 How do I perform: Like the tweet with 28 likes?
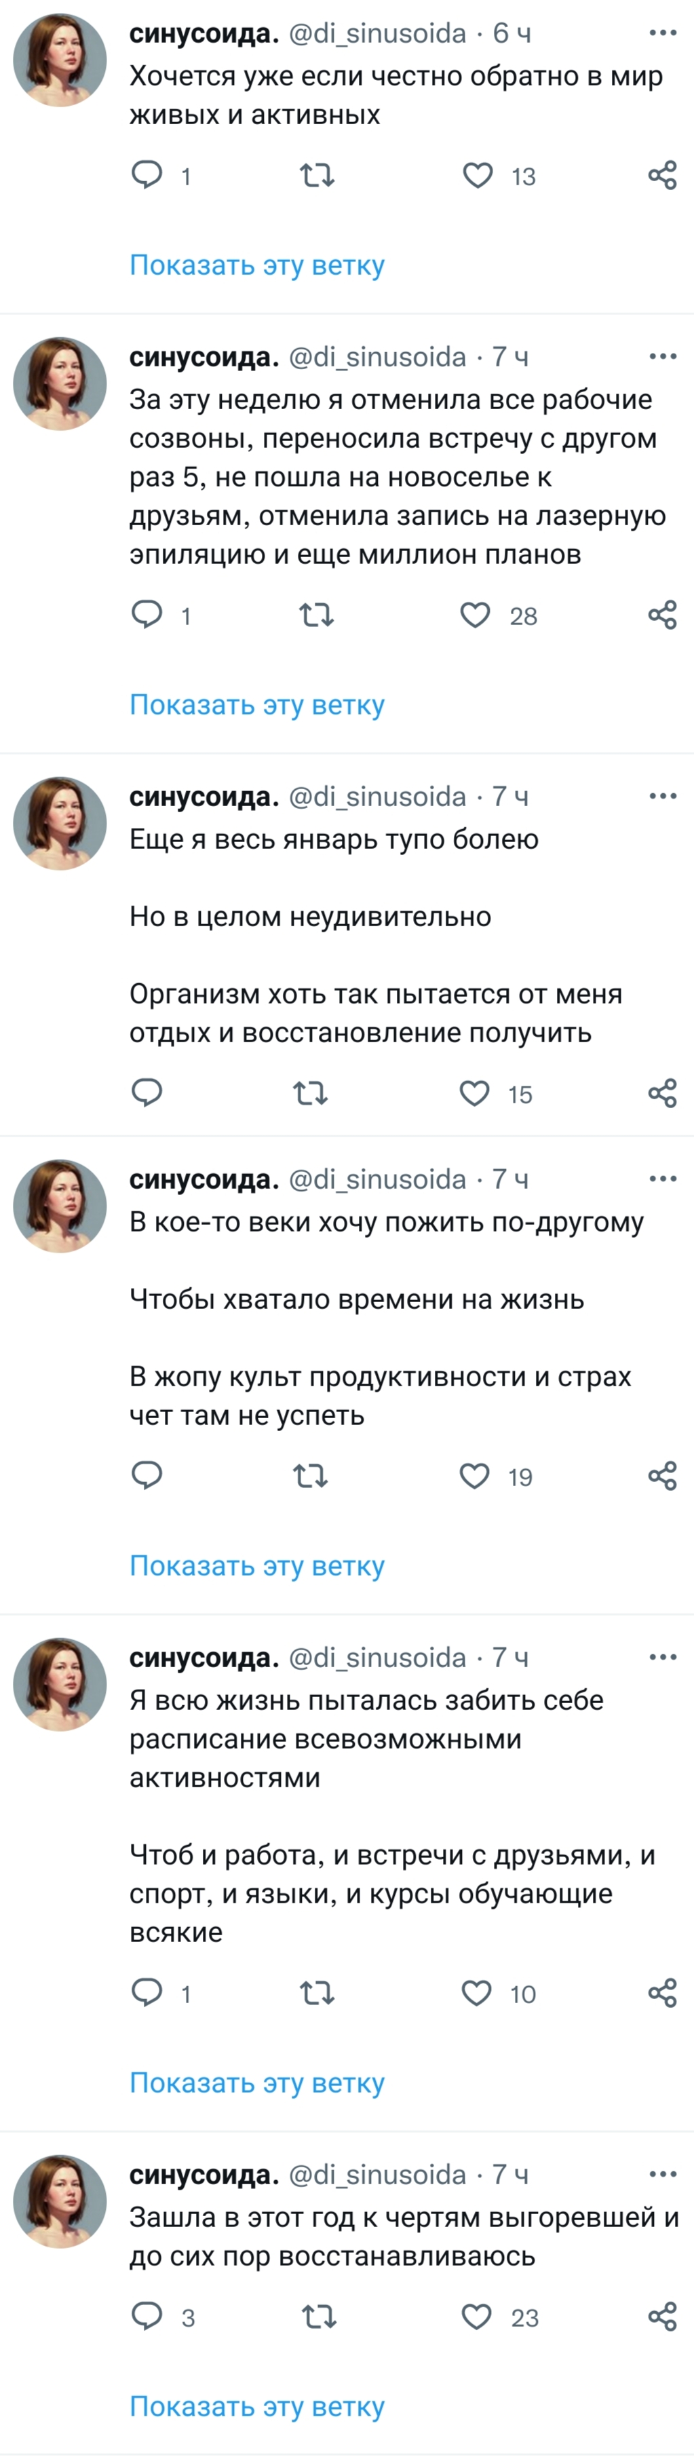click(x=475, y=616)
